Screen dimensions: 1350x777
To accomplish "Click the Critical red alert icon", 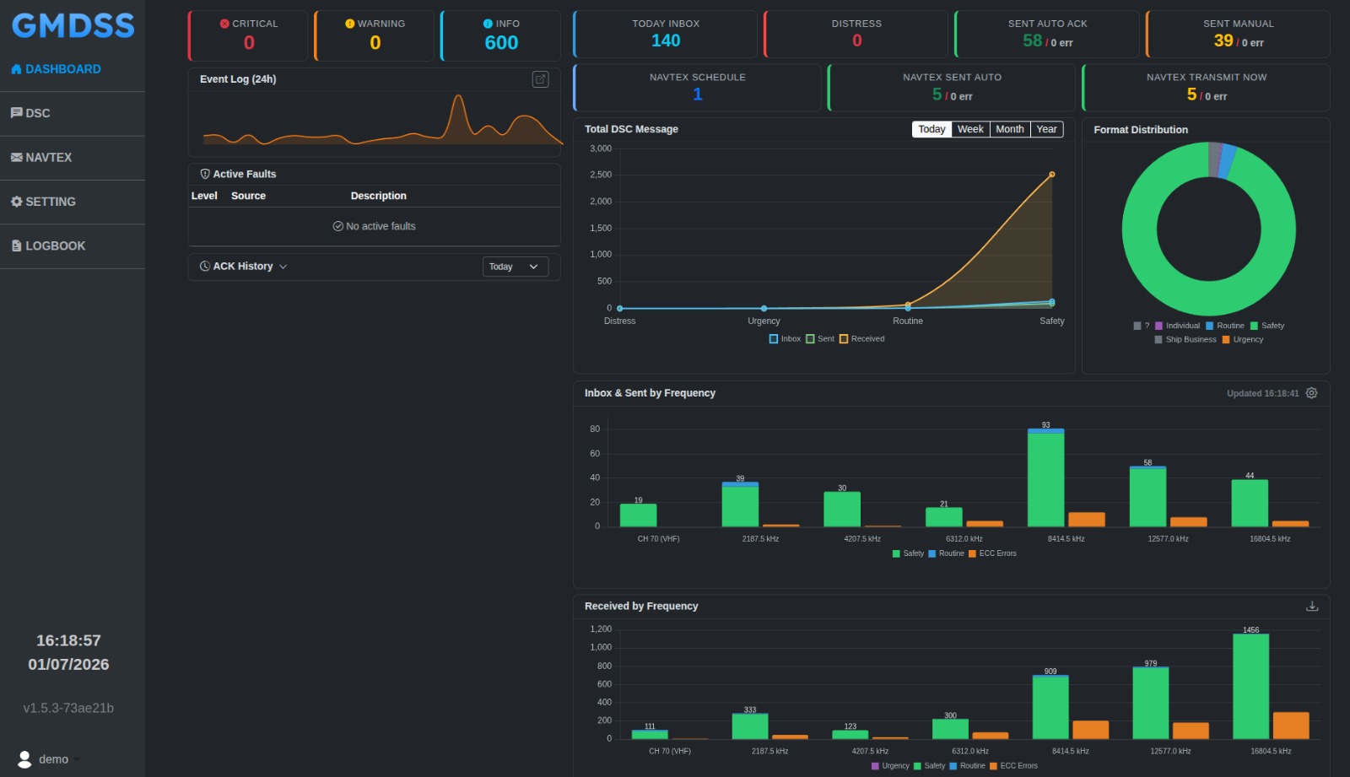I will pos(224,24).
